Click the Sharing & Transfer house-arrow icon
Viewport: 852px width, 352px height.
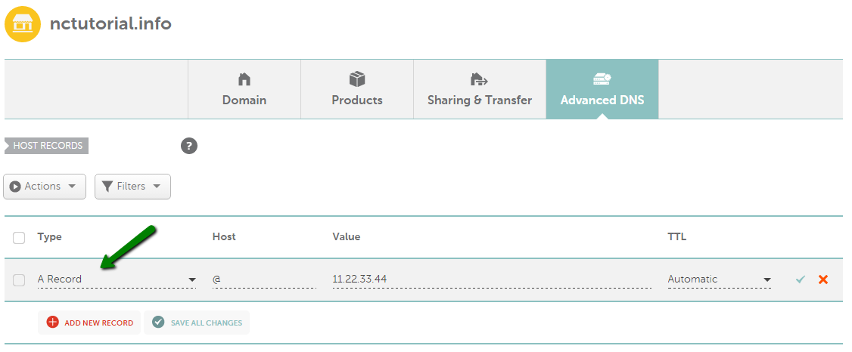479,80
